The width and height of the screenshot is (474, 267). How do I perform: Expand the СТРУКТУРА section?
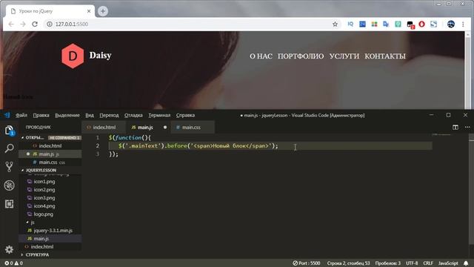(23, 255)
